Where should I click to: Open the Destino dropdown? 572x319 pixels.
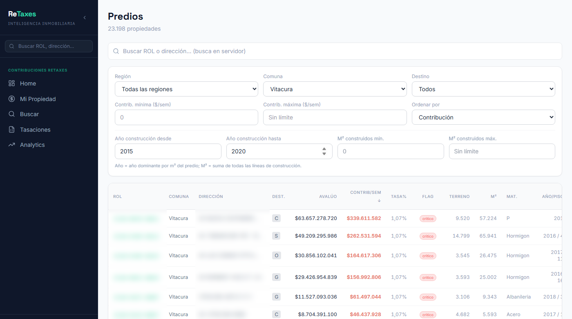[x=483, y=89]
